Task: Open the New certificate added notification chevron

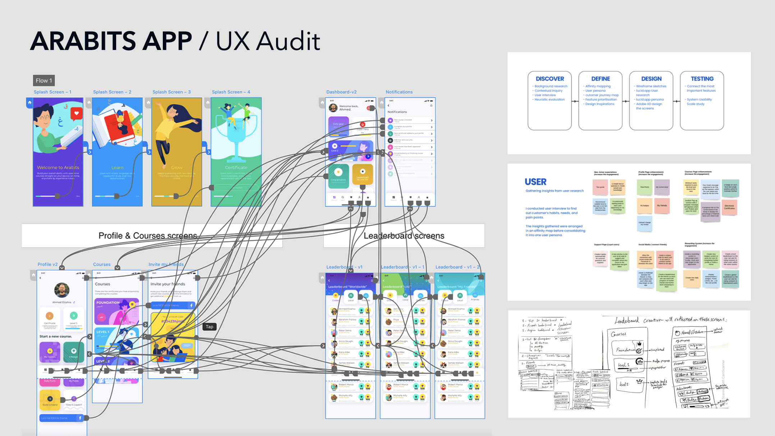Action: pyautogui.click(x=432, y=134)
